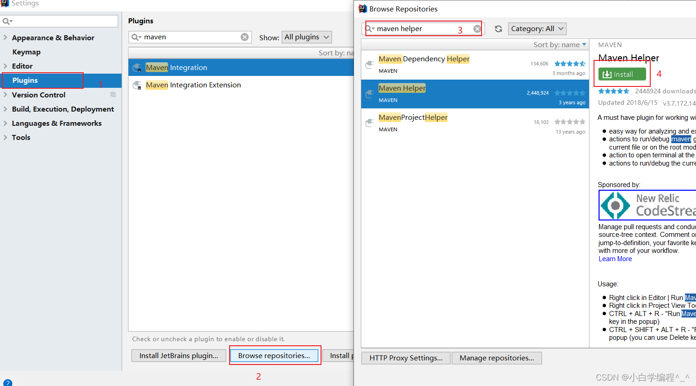Open the Learn More link
The width and height of the screenshot is (696, 386).
pyautogui.click(x=615, y=259)
